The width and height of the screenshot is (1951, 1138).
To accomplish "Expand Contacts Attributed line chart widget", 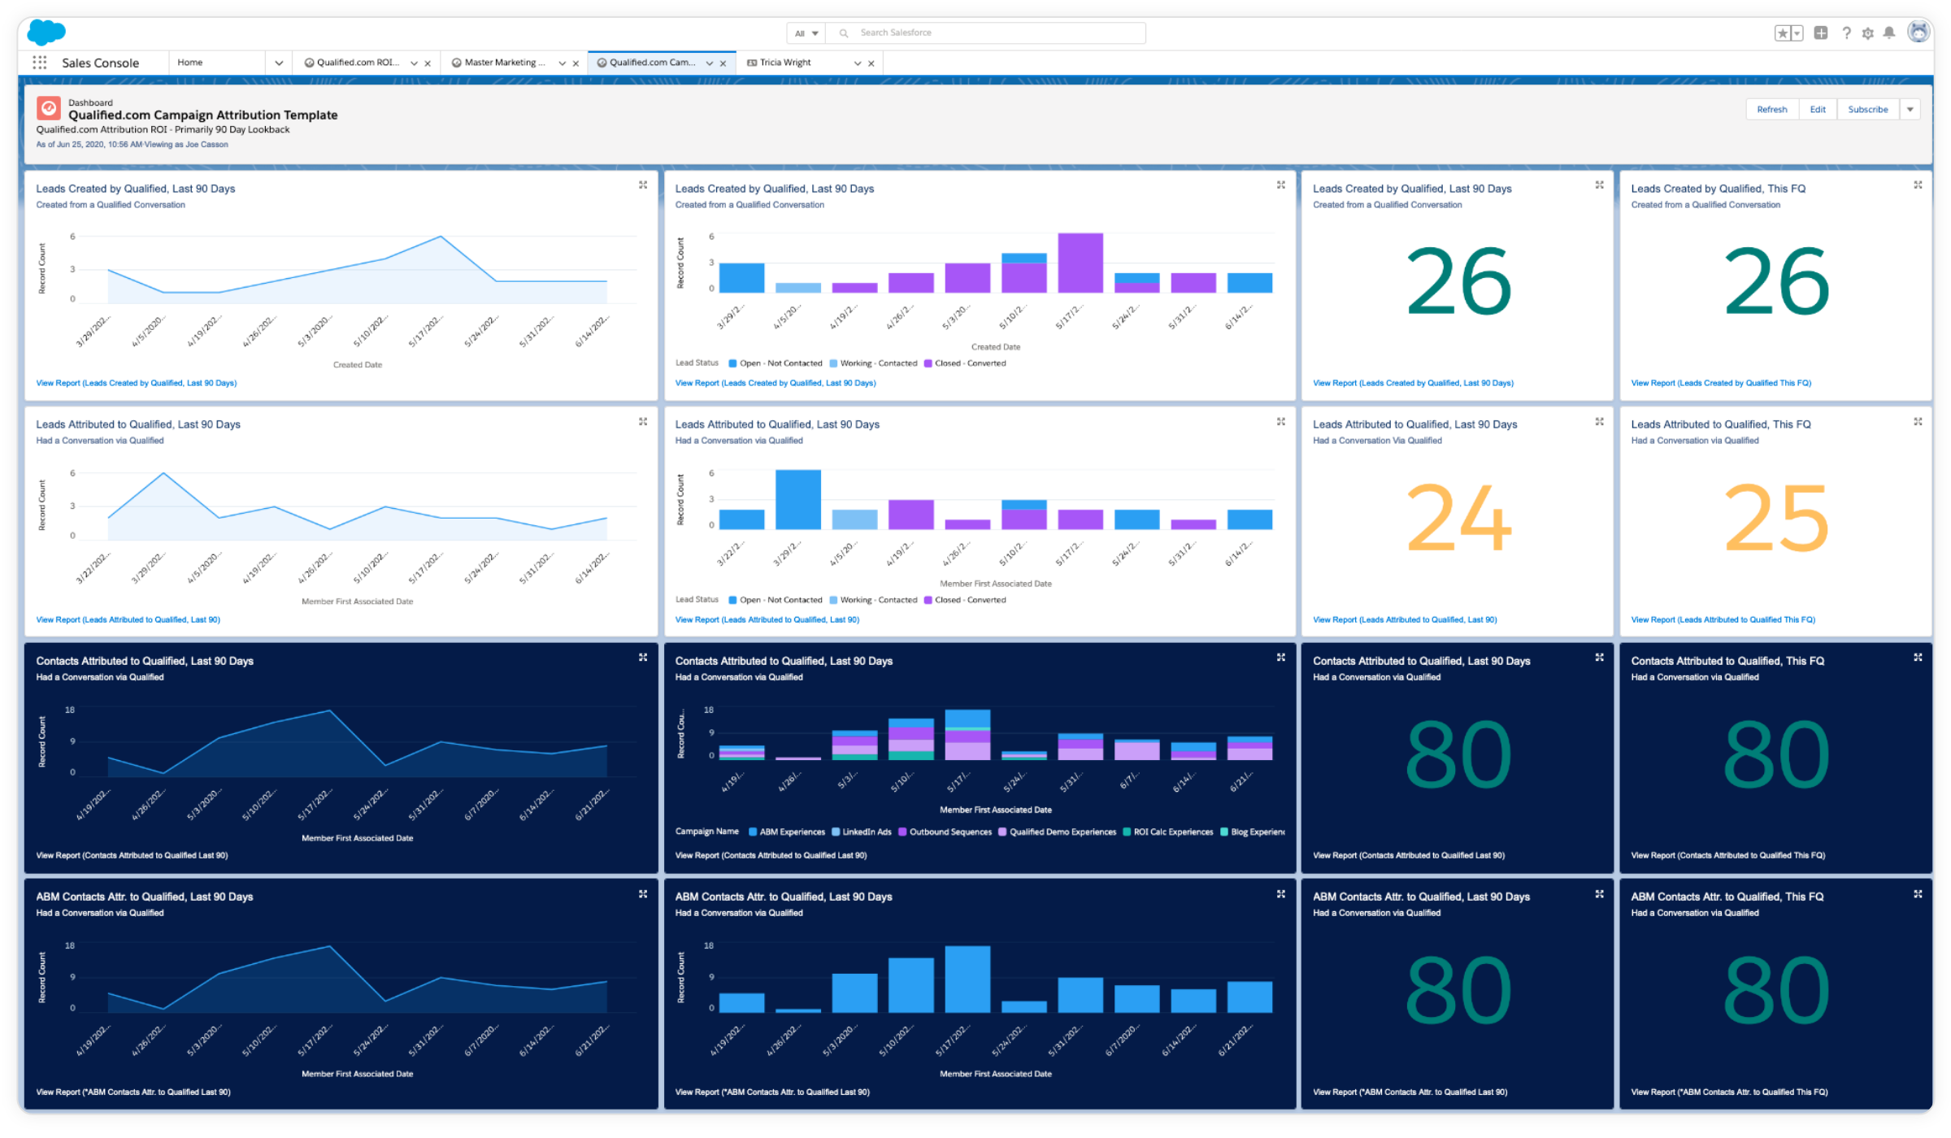I will coord(643,657).
